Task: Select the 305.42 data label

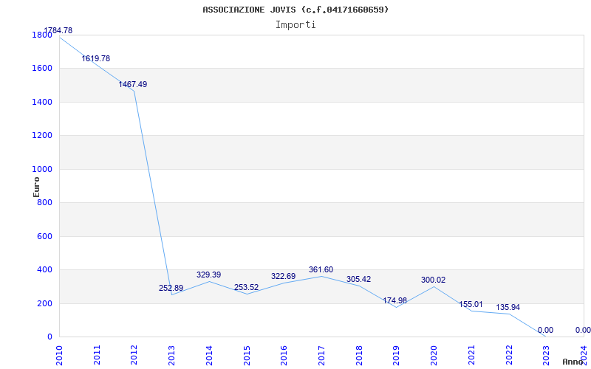Action: (x=359, y=280)
